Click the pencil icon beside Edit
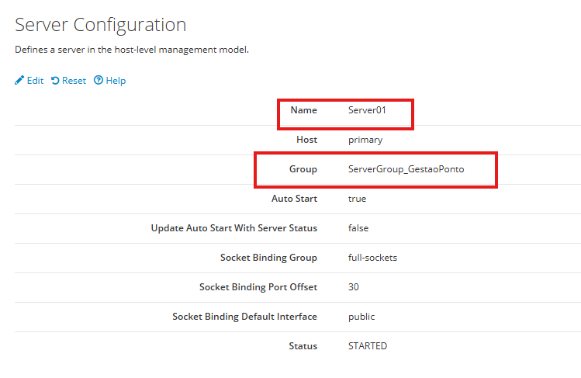581x378 pixels. (x=19, y=81)
